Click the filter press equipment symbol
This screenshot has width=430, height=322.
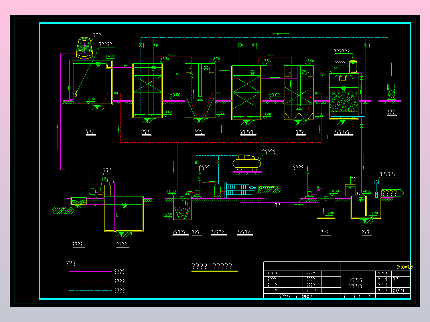(x=240, y=190)
